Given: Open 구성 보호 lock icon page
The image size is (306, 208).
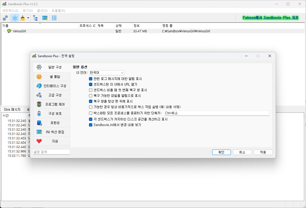Looking at the screenshot, I should pos(52,113).
